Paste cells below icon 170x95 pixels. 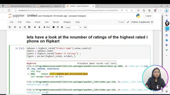click(x=29, y=27)
